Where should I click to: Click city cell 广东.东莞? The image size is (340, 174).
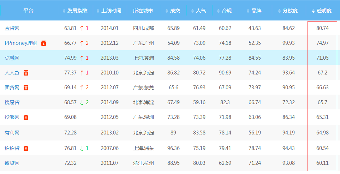pyautogui.click(x=144, y=88)
